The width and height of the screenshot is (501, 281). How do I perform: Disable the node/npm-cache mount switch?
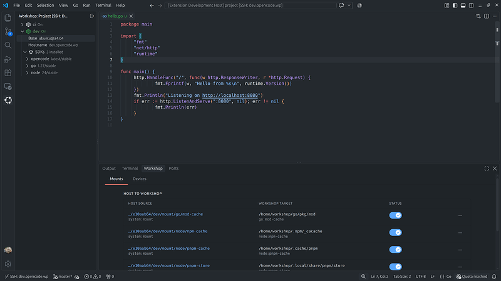click(x=395, y=232)
